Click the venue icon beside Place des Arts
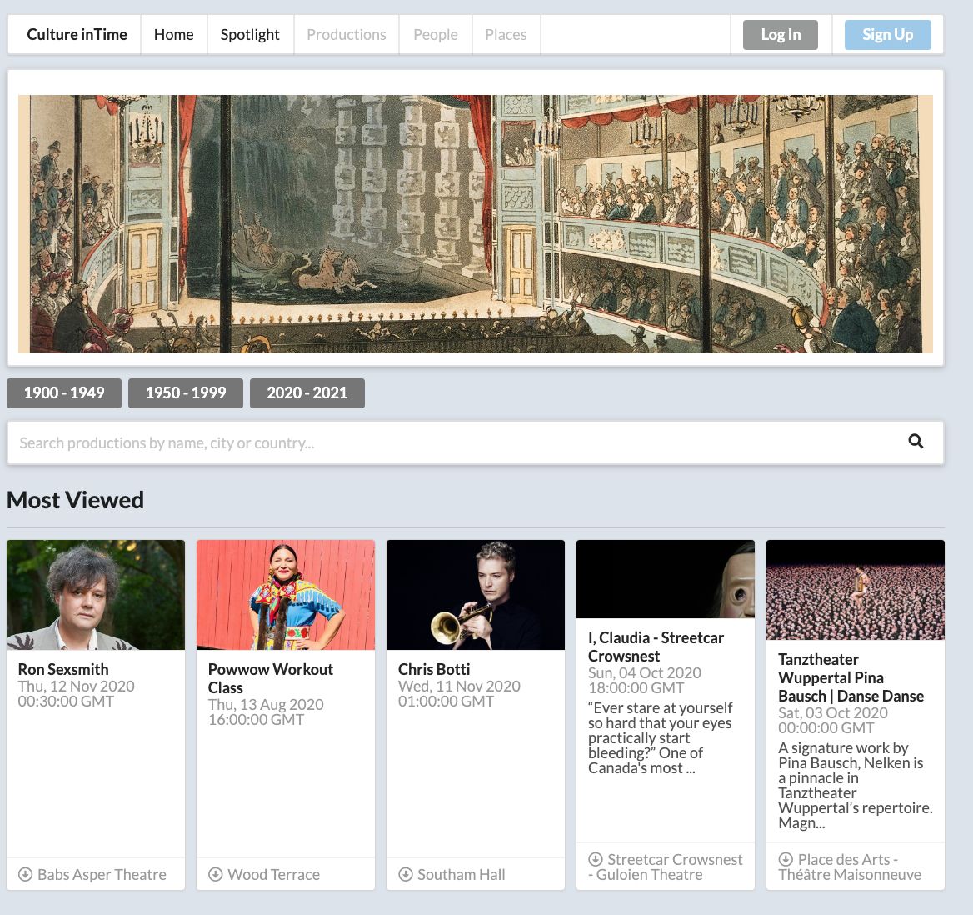This screenshot has width=973, height=915. pos(785,859)
